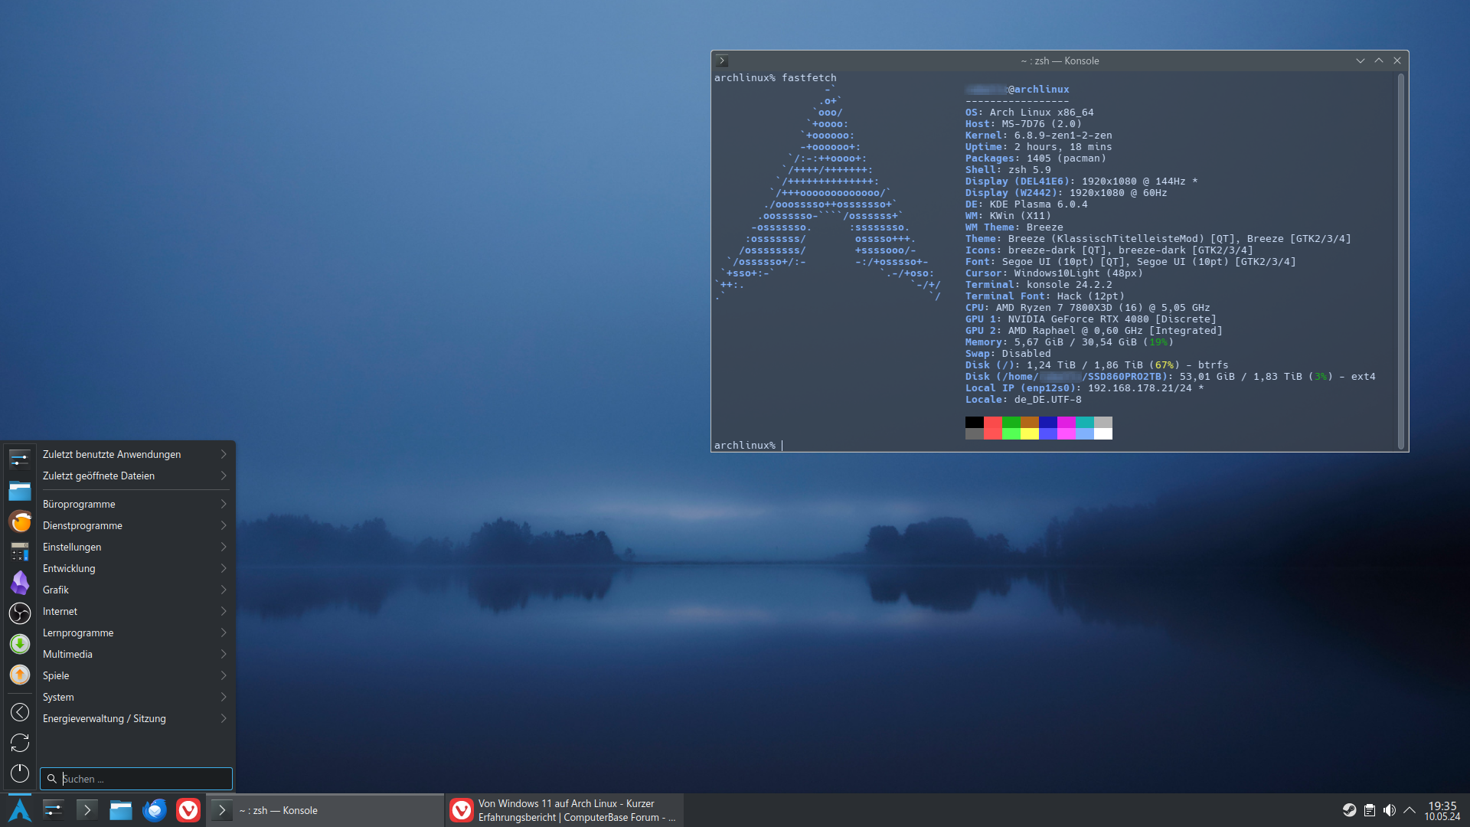
Task: Click the volume speaker tray icon
Action: 1390,810
